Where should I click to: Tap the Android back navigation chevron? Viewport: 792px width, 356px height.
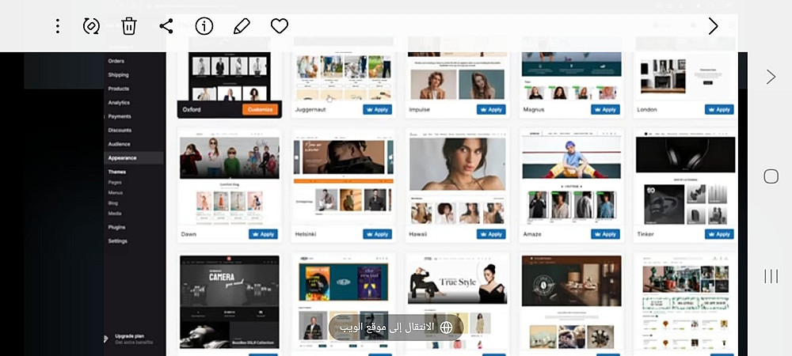point(771,78)
